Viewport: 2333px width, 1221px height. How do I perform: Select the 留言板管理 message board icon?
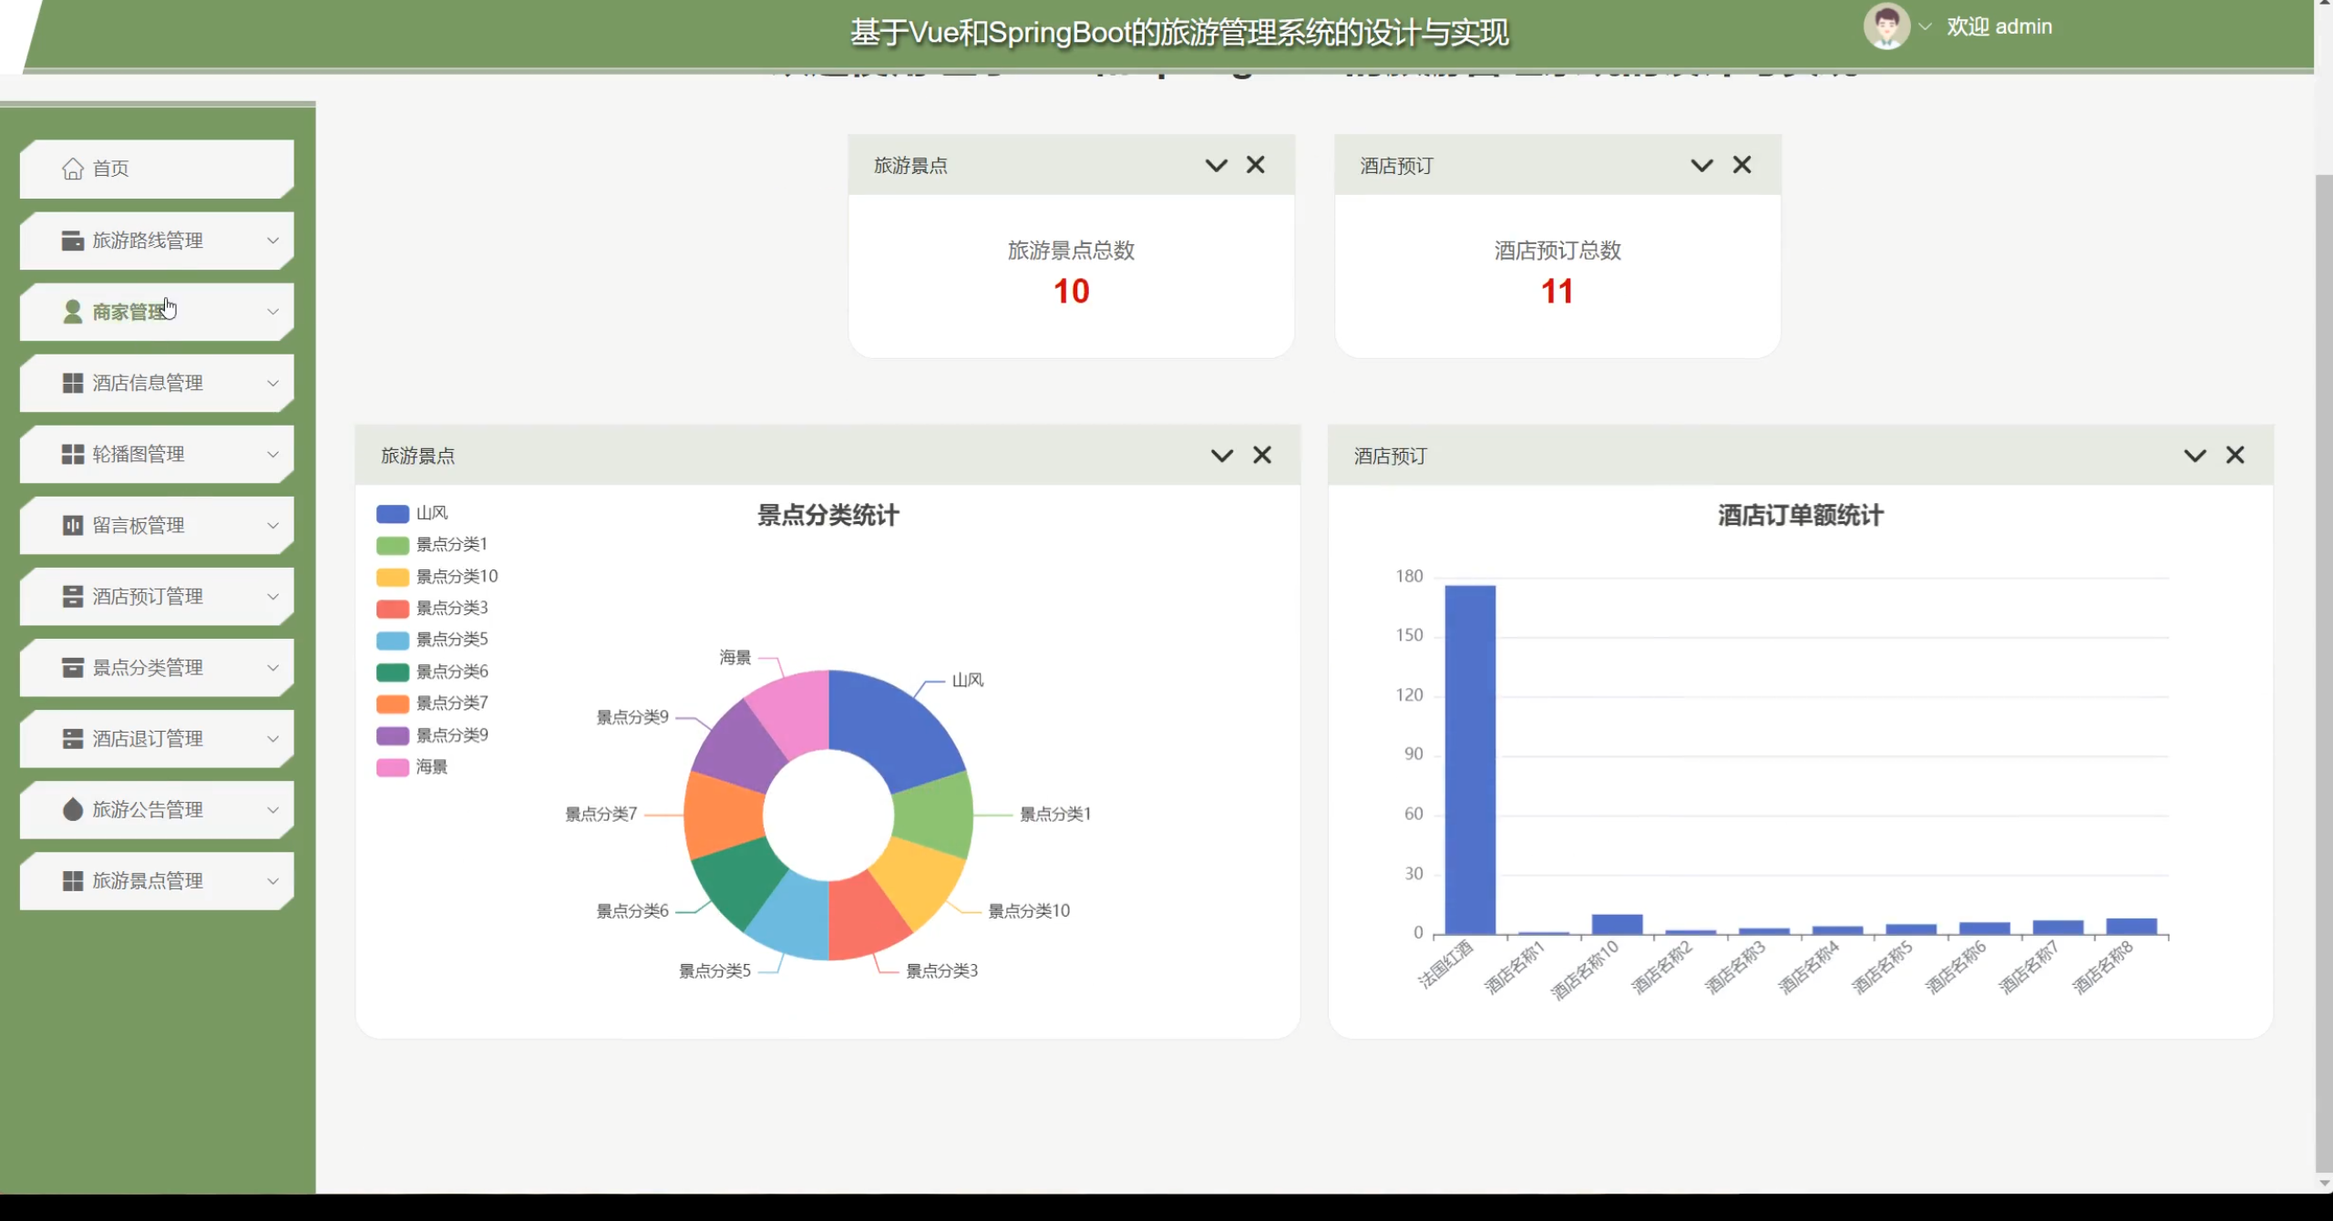tap(72, 525)
